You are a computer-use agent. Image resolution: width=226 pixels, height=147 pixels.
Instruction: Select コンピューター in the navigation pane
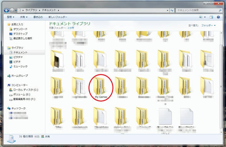coord(20,85)
